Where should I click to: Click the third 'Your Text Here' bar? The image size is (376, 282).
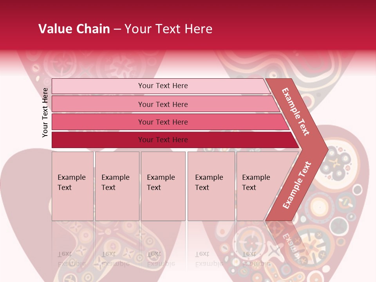coord(170,122)
